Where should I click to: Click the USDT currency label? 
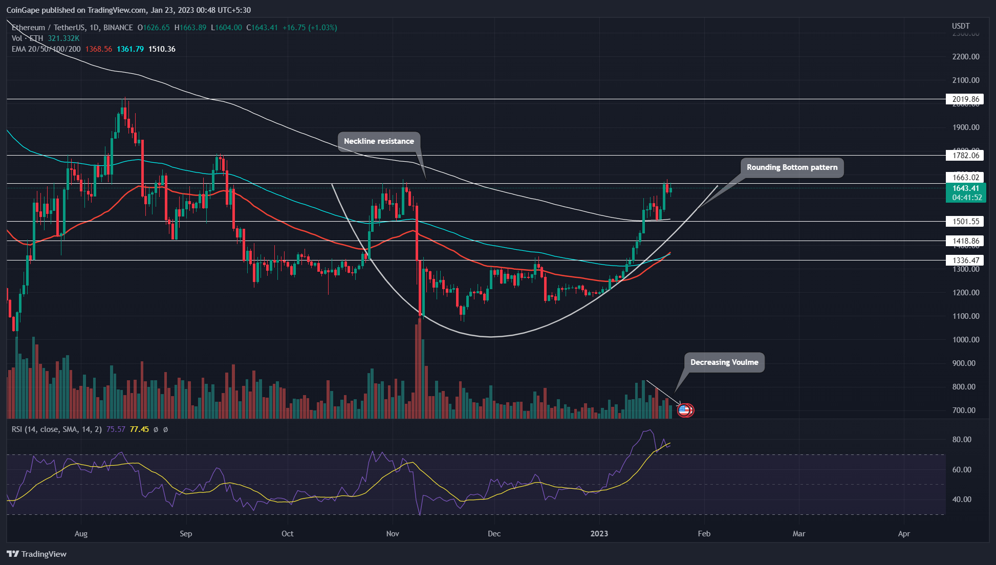(x=961, y=26)
